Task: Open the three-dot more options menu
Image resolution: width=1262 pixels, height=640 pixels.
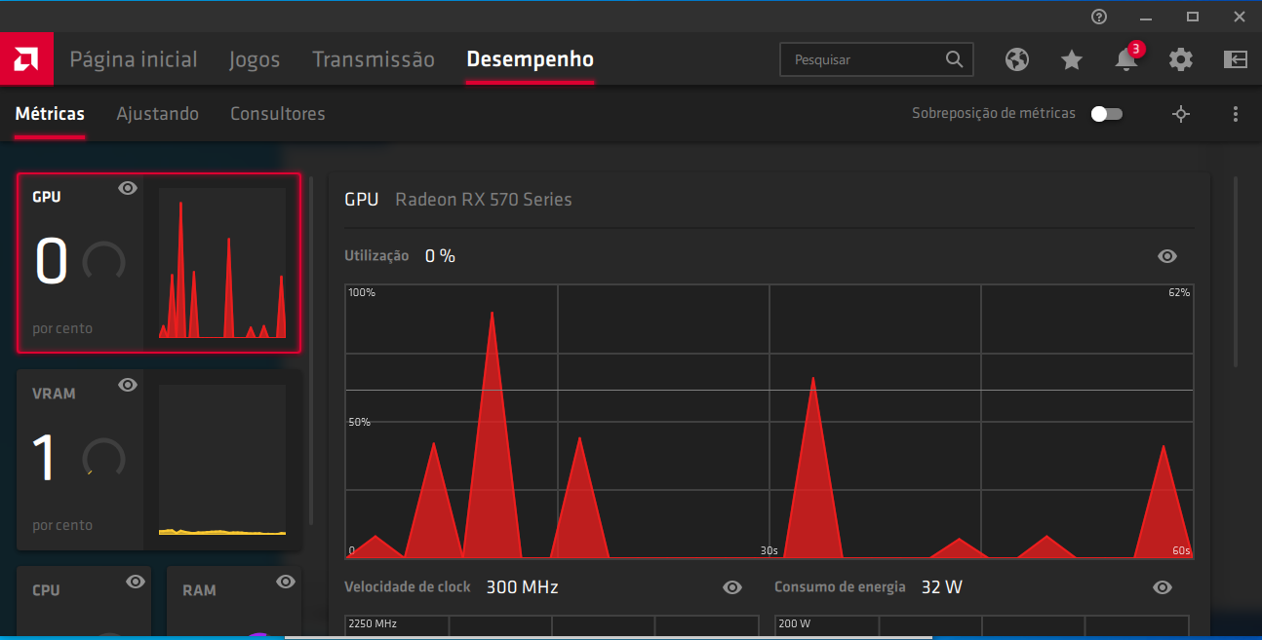Action: 1236,114
